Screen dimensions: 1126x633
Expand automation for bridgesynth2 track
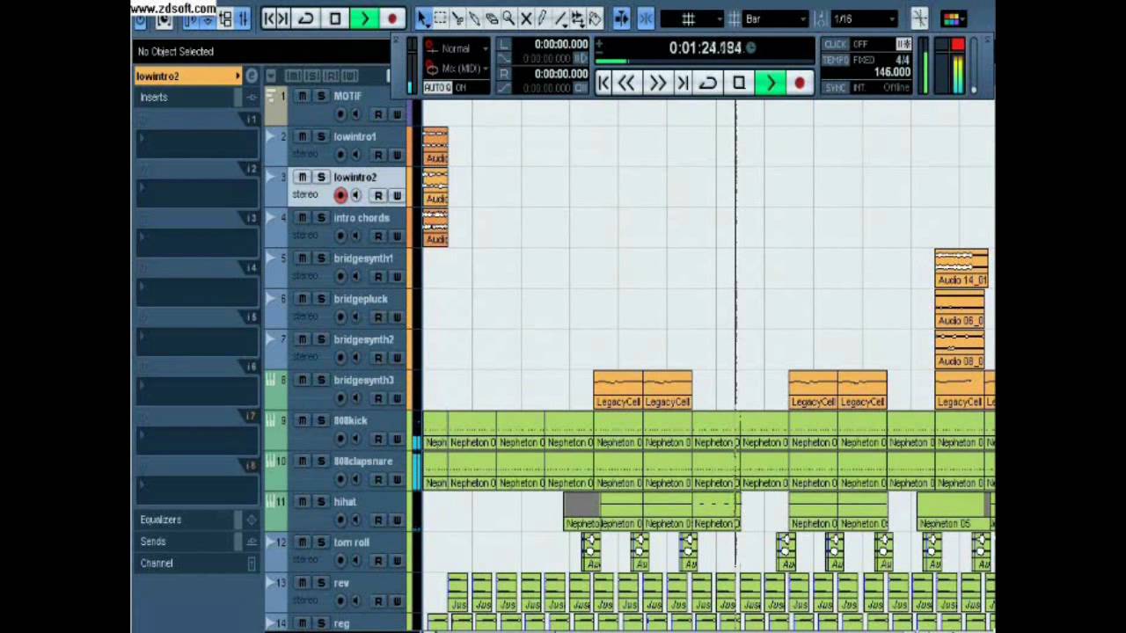tap(272, 338)
